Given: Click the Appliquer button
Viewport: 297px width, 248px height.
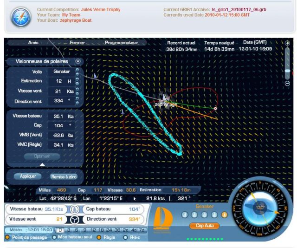Looking at the screenshot, I should (28, 176).
